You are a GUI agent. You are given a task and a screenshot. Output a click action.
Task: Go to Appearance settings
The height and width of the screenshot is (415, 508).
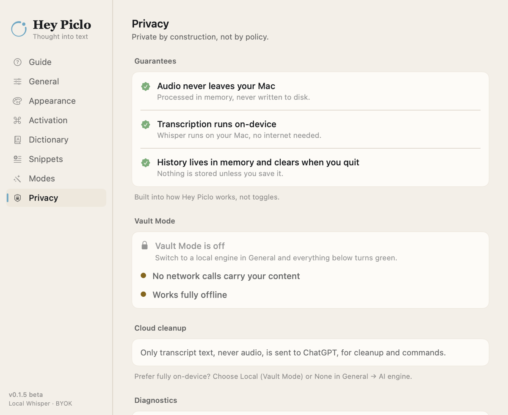click(x=56, y=101)
